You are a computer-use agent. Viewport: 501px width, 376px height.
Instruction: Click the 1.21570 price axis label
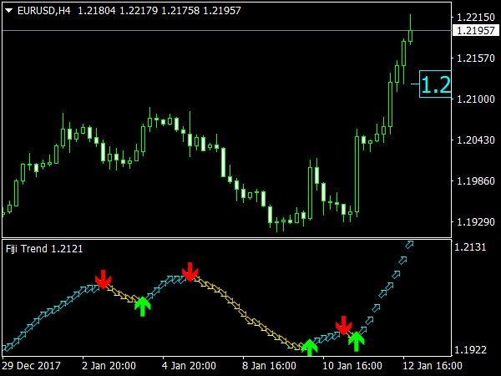(476, 58)
